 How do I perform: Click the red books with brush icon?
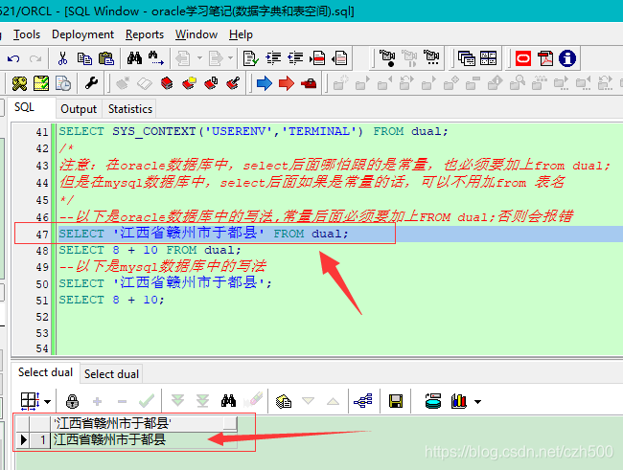[x=233, y=83]
